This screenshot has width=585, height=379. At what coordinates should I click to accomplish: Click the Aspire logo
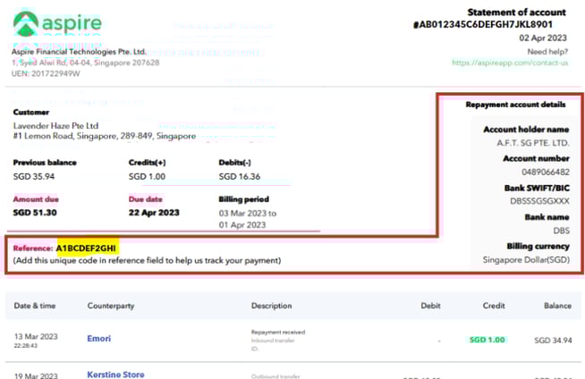tap(57, 24)
